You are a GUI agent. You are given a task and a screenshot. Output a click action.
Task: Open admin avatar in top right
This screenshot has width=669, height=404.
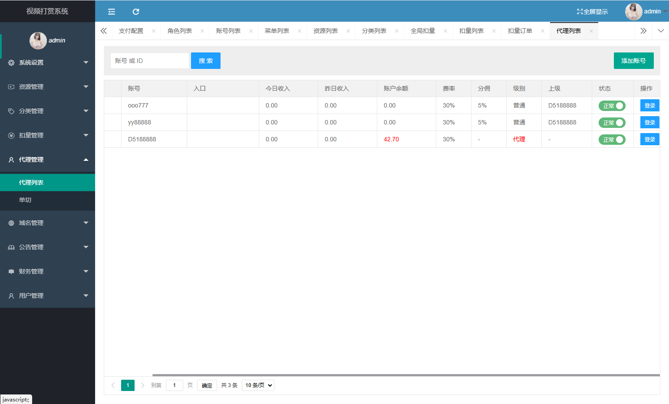[634, 12]
